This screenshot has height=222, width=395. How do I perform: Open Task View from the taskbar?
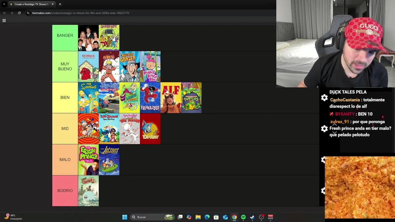tap(180, 217)
